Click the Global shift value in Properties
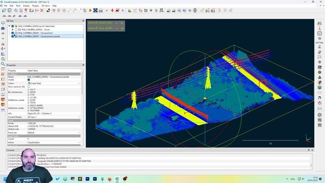Screen dimensions: 325x183 pyautogui.click(x=41, y=126)
